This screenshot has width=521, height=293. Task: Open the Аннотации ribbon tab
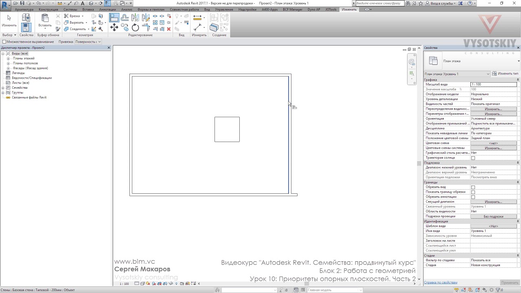107,9
